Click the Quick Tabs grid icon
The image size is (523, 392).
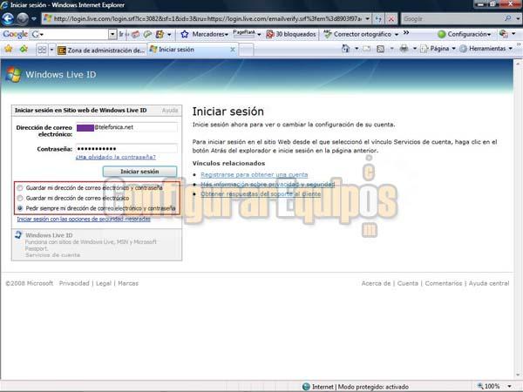click(x=42, y=50)
